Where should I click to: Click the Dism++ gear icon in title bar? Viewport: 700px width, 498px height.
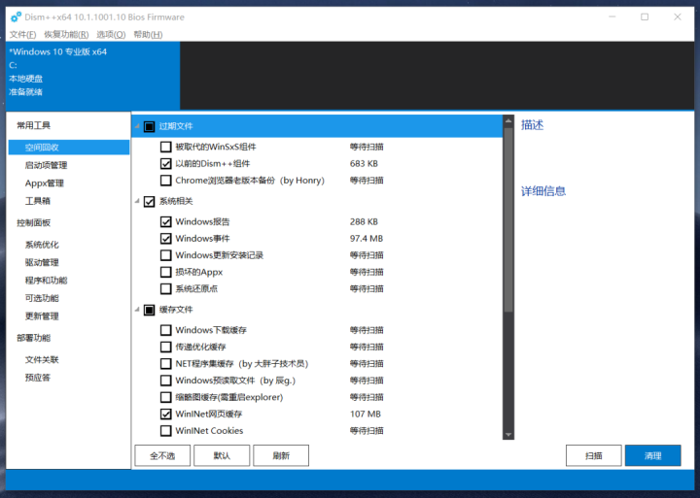click(17, 17)
